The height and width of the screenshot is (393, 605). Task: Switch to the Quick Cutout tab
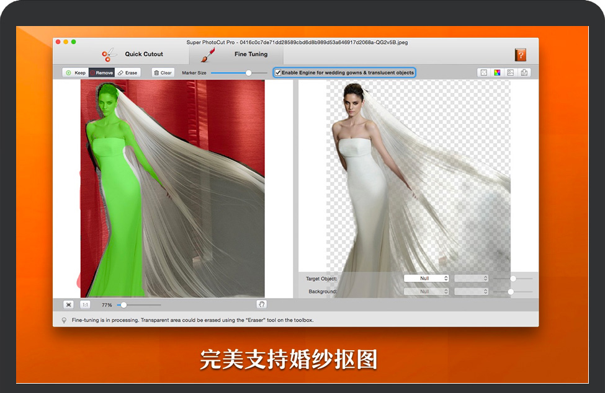tap(133, 55)
